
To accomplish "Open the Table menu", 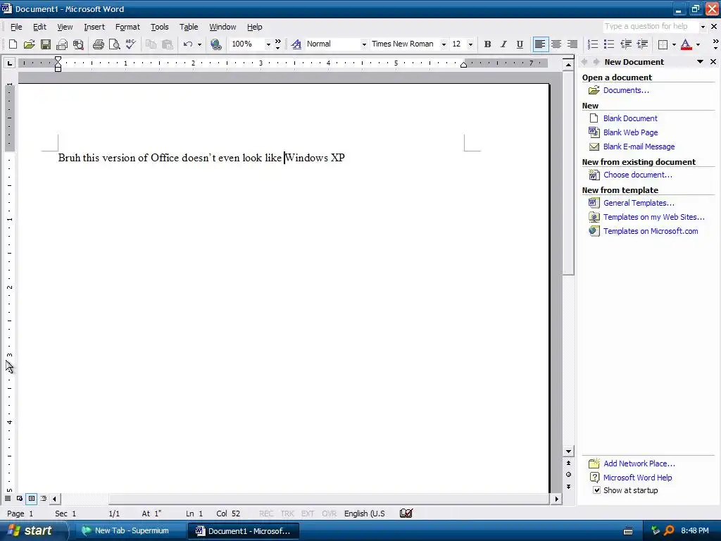I will pyautogui.click(x=189, y=27).
